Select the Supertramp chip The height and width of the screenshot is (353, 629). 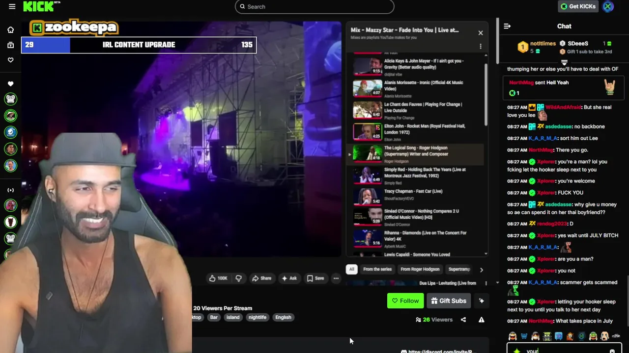pyautogui.click(x=459, y=269)
